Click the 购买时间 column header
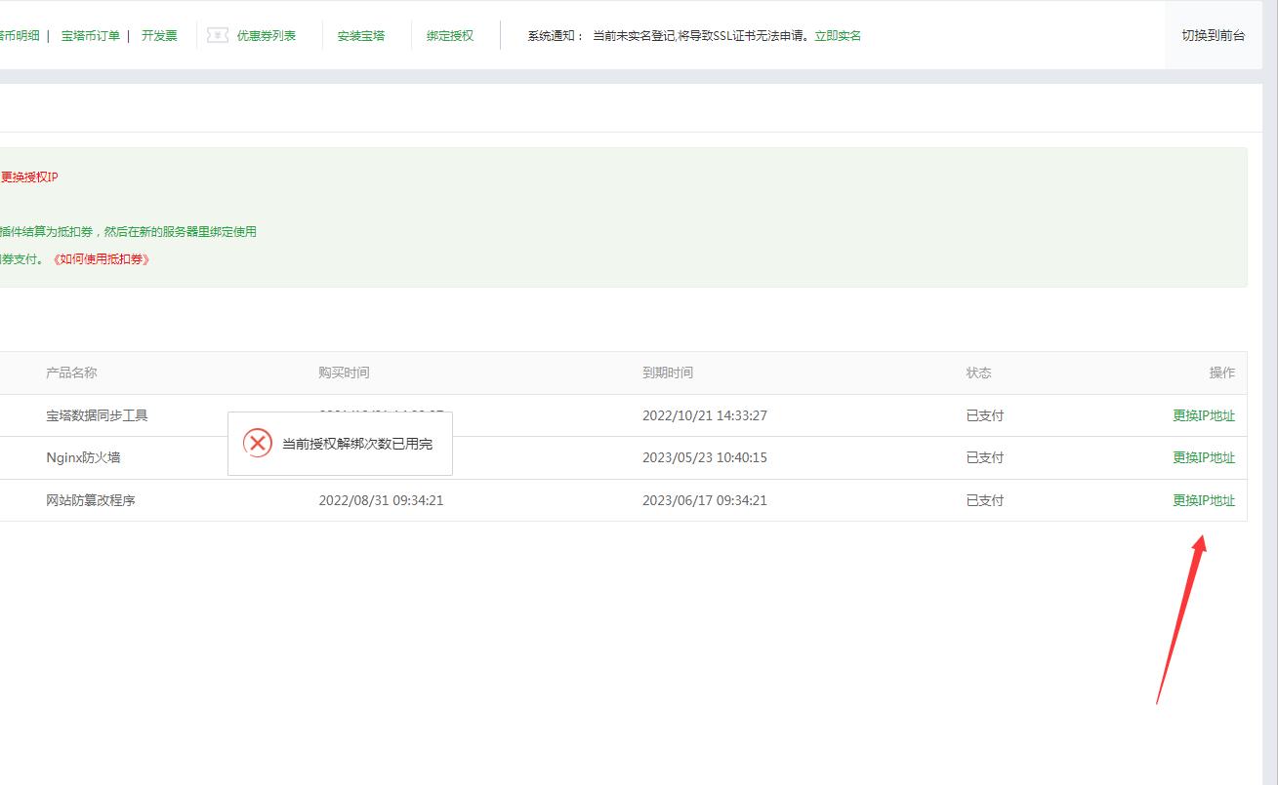The width and height of the screenshot is (1278, 785). [344, 373]
